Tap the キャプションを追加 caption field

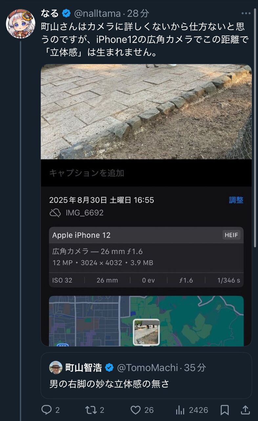[x=146, y=173]
